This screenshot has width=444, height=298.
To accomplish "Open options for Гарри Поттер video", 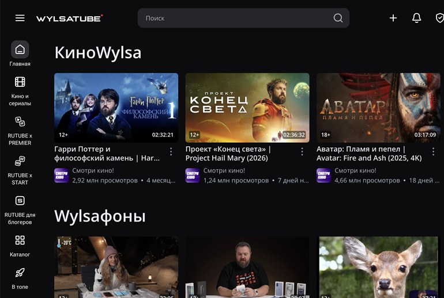I will (171, 152).
